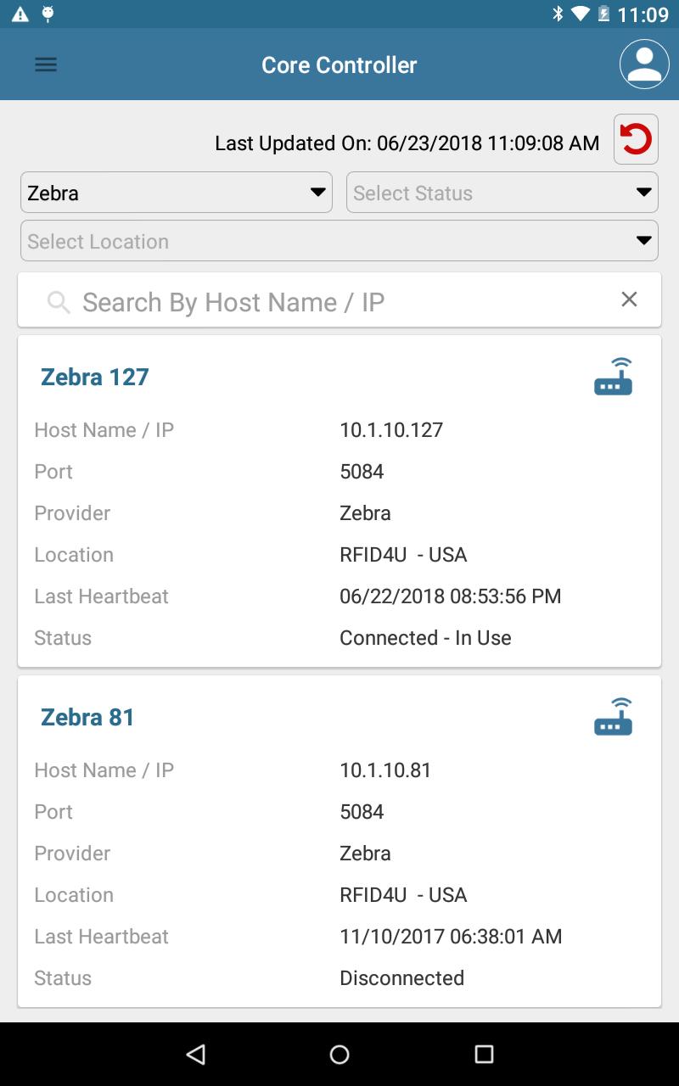
Task: Tap the Wi-Fi status icon
Action: tap(581, 14)
